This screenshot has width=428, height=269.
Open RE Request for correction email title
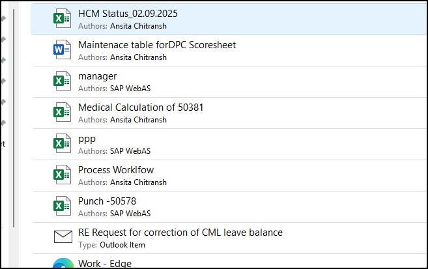tap(180, 232)
